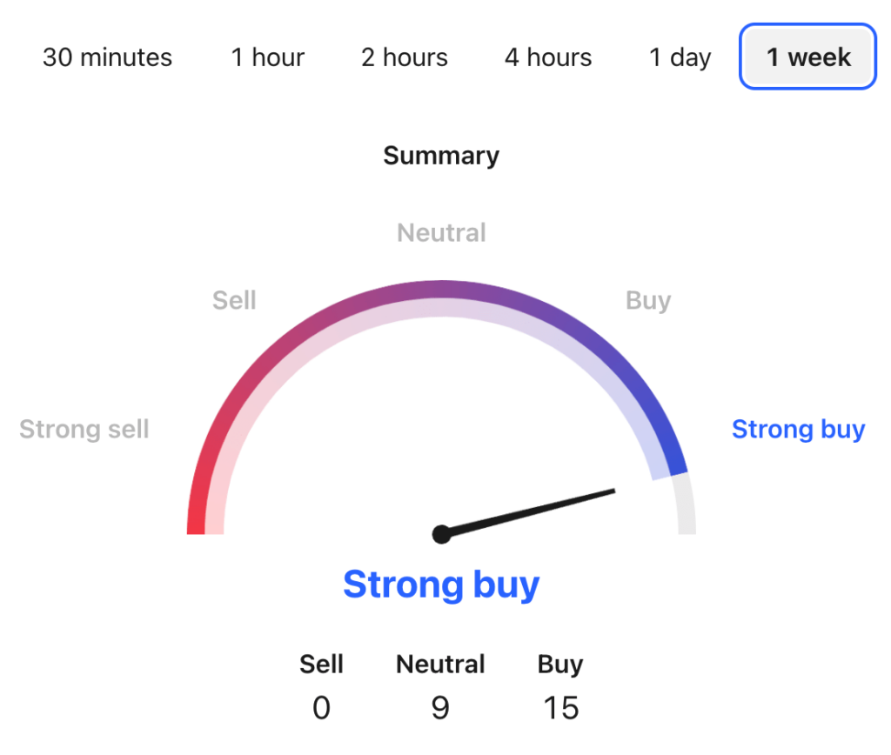Click the highlighted 1 week tab

coord(807,57)
